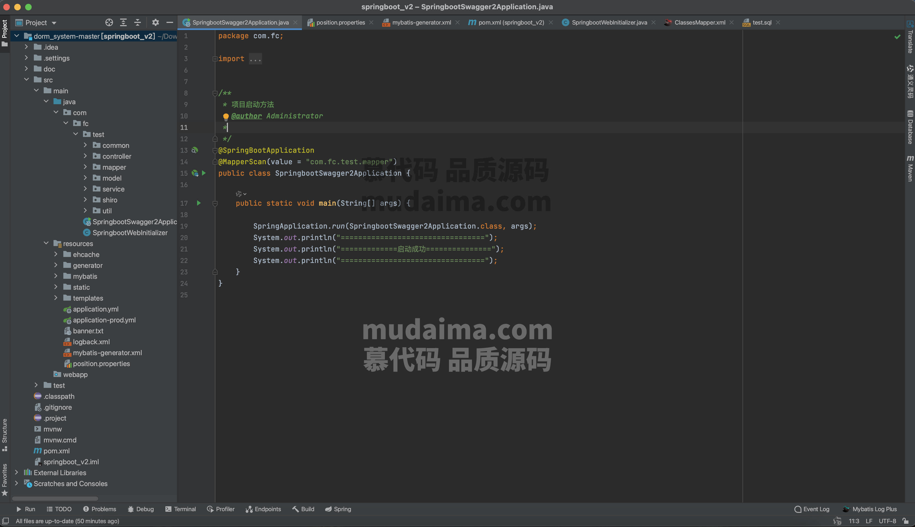Expand the mapper package
This screenshot has height=527, width=915.
[x=85, y=167]
